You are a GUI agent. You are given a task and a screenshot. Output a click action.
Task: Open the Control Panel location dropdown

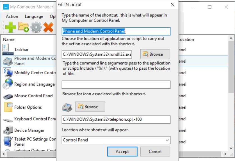[x=116, y=140]
